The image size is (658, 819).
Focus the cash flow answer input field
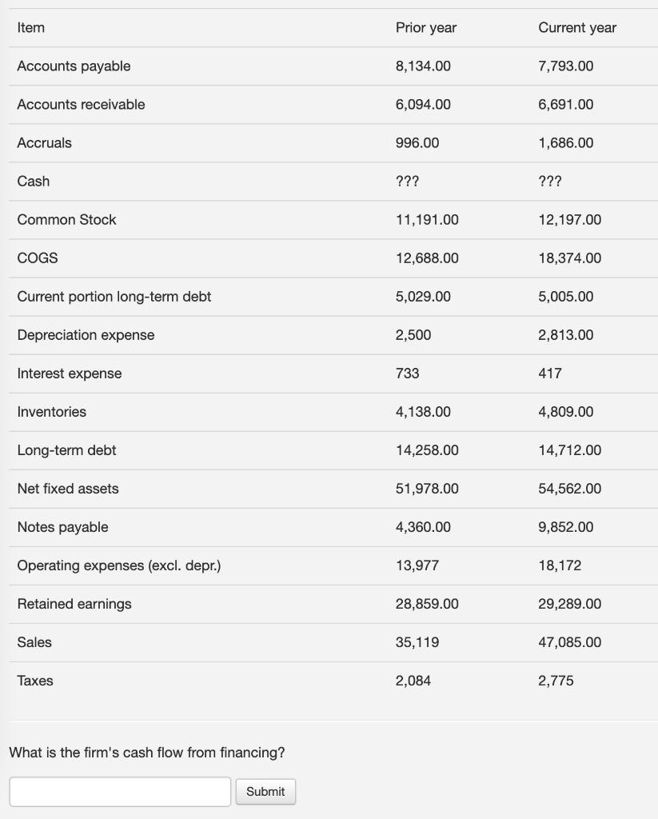(120, 792)
